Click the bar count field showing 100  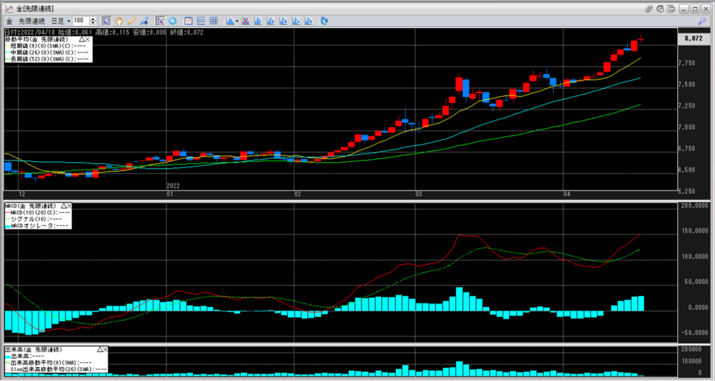tap(81, 21)
